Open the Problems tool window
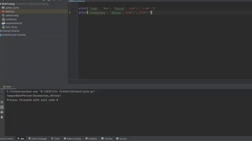This screenshot has width=252, height=141. [x=91, y=139]
